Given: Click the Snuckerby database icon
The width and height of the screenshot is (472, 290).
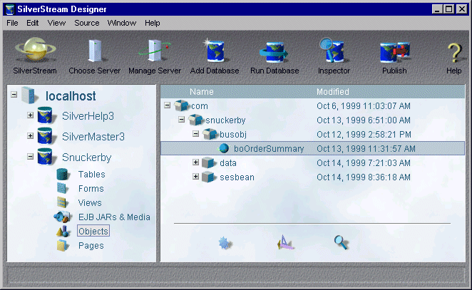Looking at the screenshot, I should click(46, 157).
